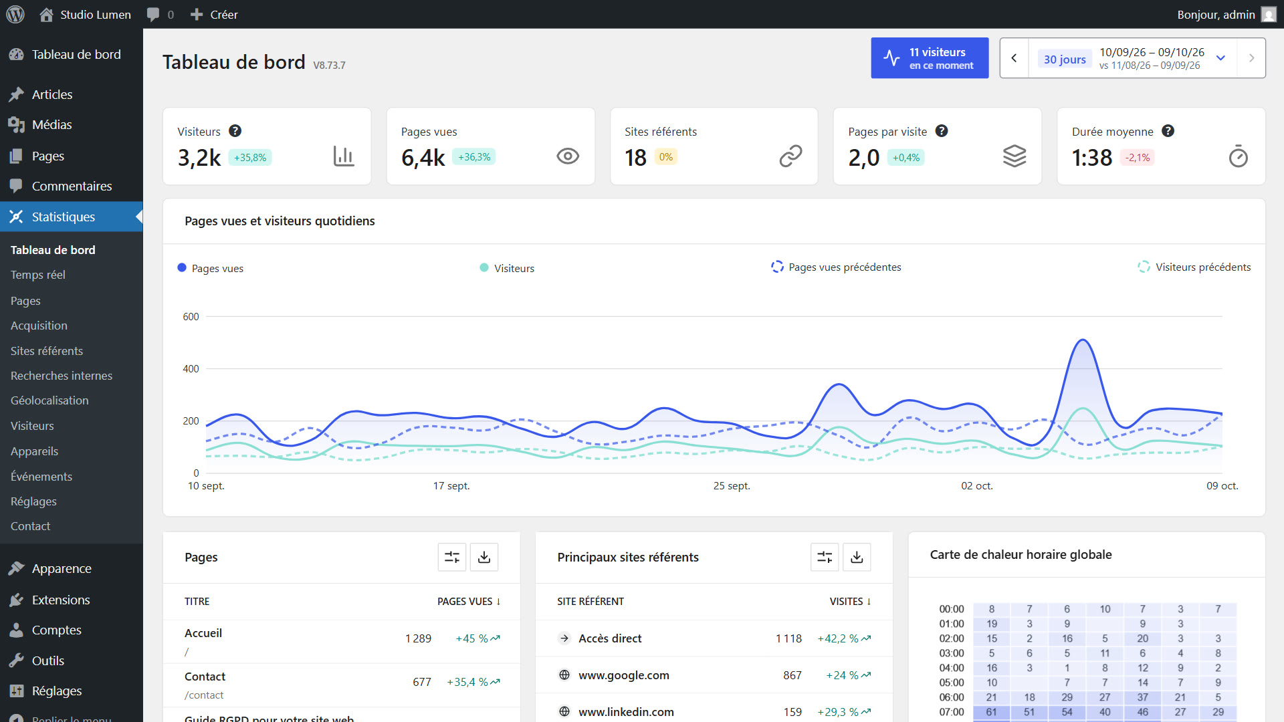The height and width of the screenshot is (722, 1284).
Task: Click the 11 visiteurs en ce moment button
Action: [x=930, y=58]
